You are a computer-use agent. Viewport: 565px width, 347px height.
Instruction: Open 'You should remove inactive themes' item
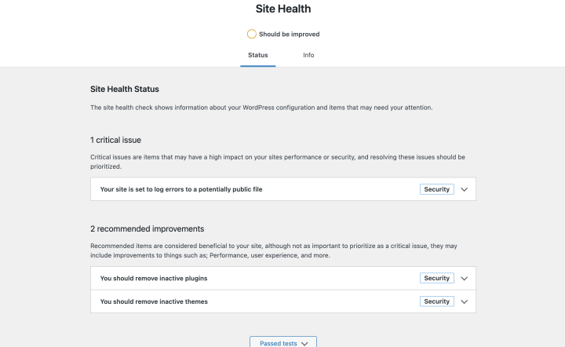pyautogui.click(x=154, y=301)
